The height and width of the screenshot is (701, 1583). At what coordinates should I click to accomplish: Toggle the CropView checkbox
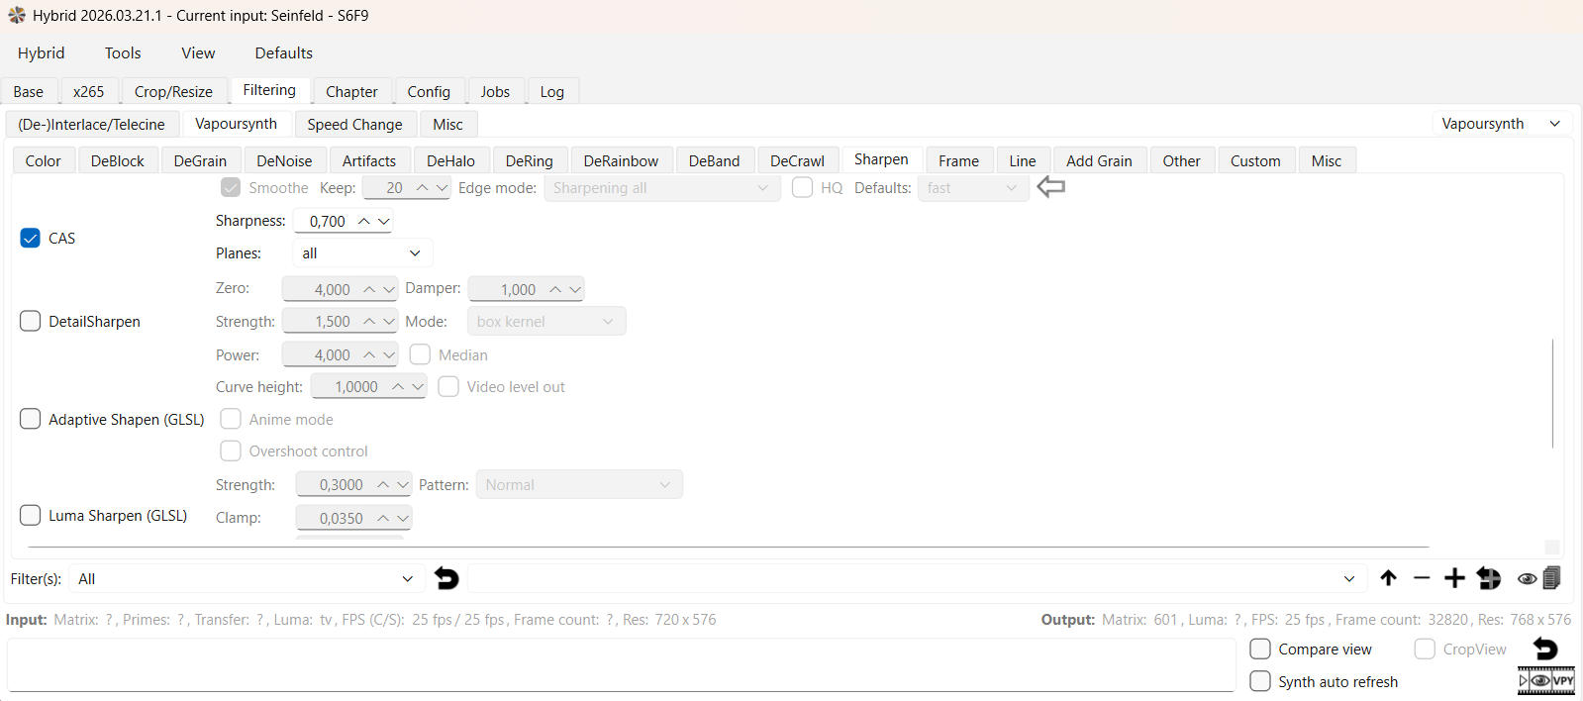click(1425, 649)
